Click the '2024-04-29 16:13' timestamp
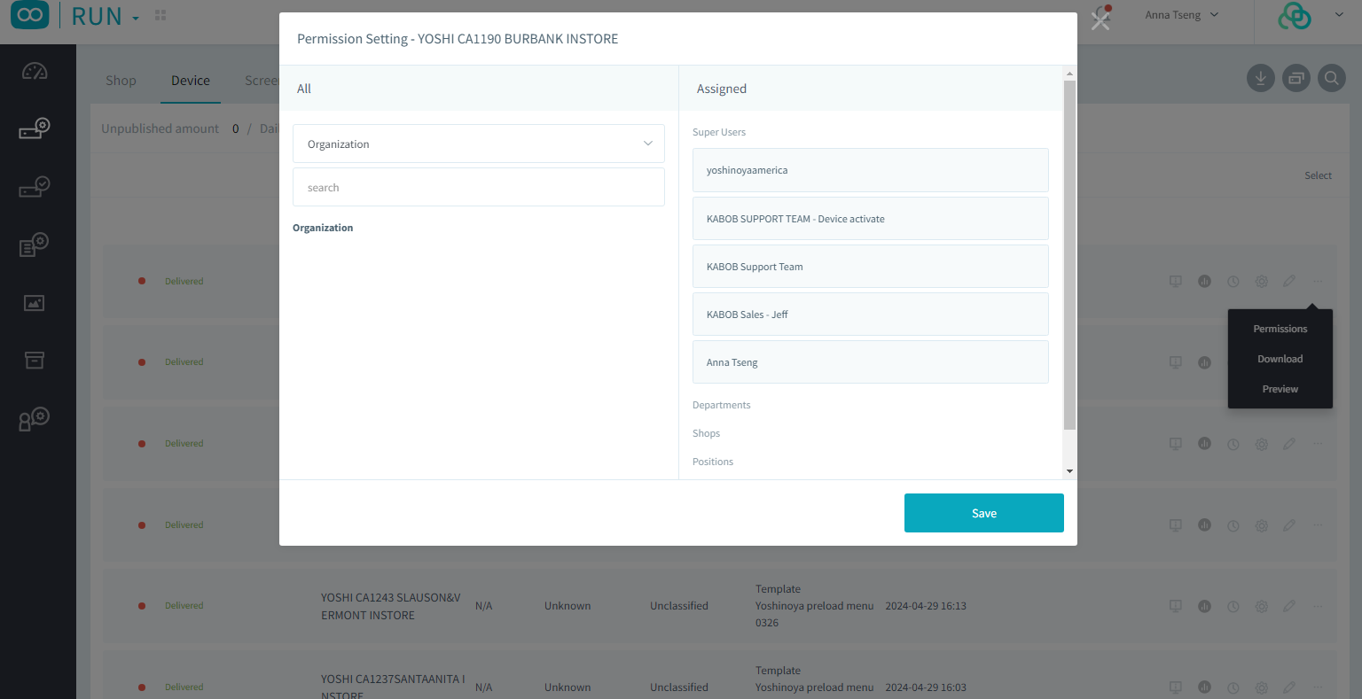 coord(926,606)
